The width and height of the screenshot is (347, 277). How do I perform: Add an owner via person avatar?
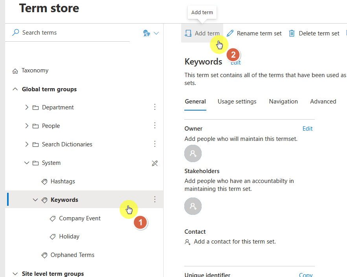click(193, 153)
